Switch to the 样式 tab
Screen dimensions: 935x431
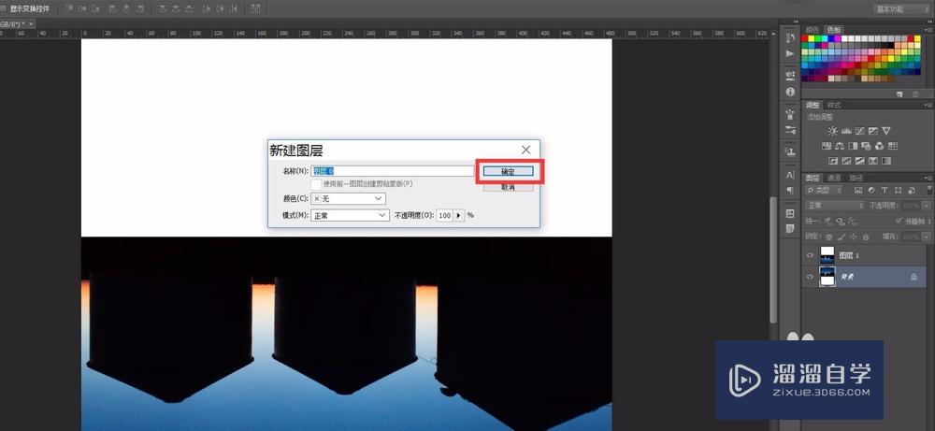(834, 105)
